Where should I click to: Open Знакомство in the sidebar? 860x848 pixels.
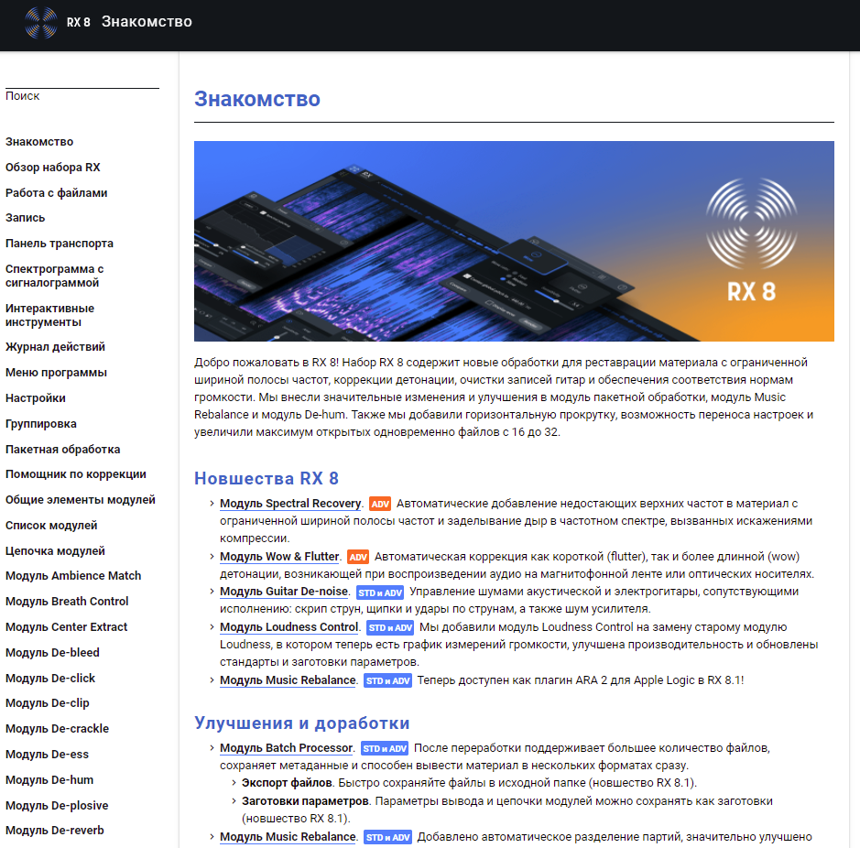[x=39, y=142]
